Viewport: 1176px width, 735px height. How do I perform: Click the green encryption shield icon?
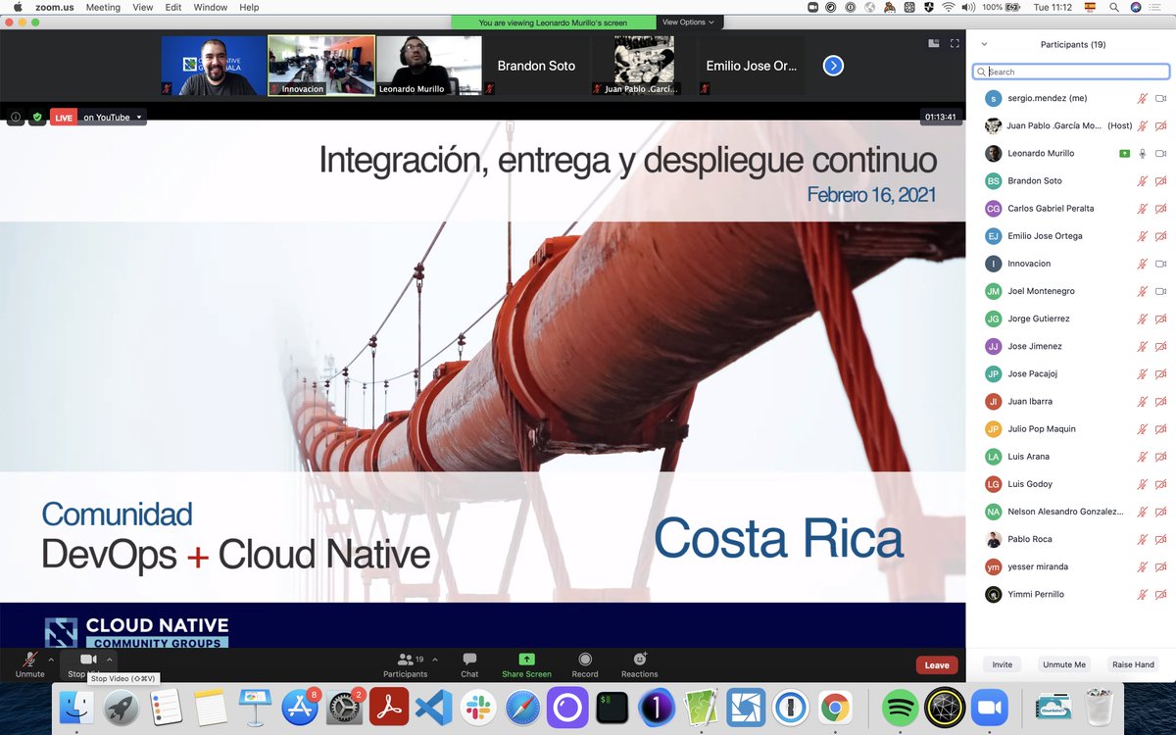(x=37, y=117)
